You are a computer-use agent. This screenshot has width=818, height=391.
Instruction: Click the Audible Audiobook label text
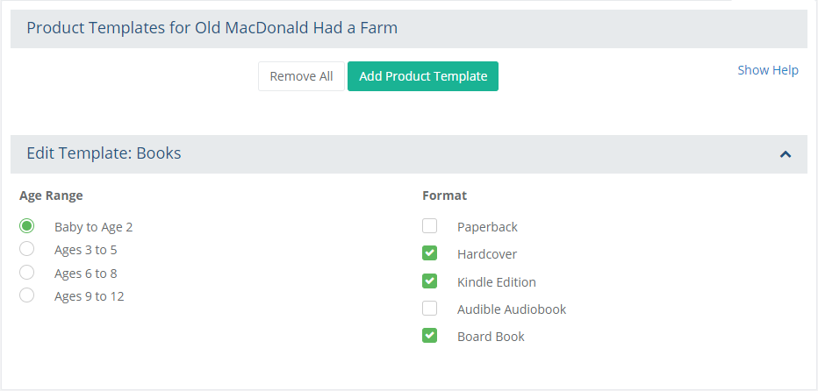[512, 309]
